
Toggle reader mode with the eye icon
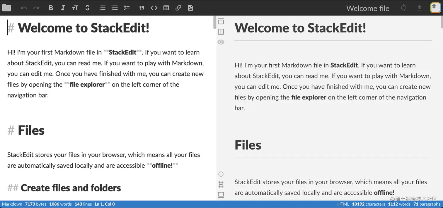pos(221,42)
